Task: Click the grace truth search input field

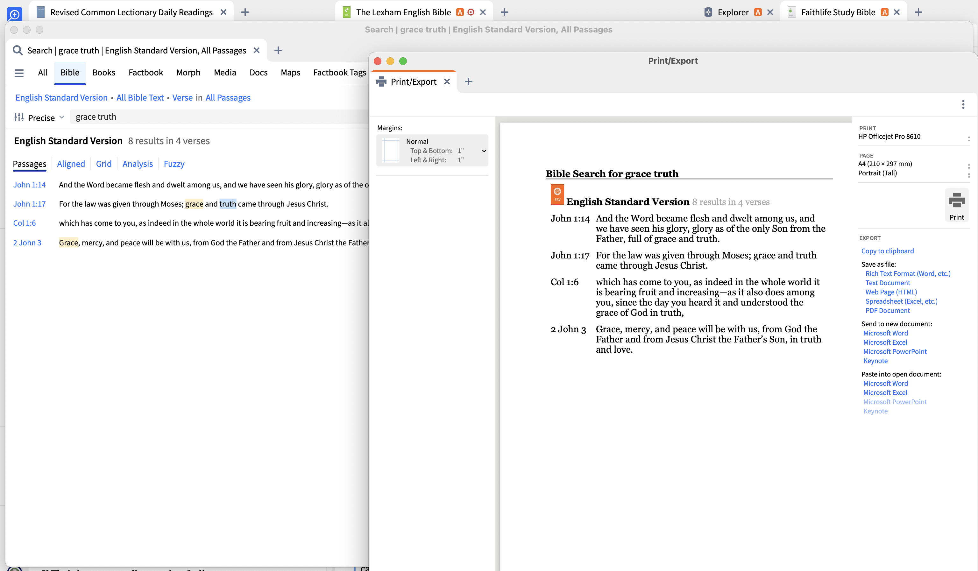Action: click(219, 117)
